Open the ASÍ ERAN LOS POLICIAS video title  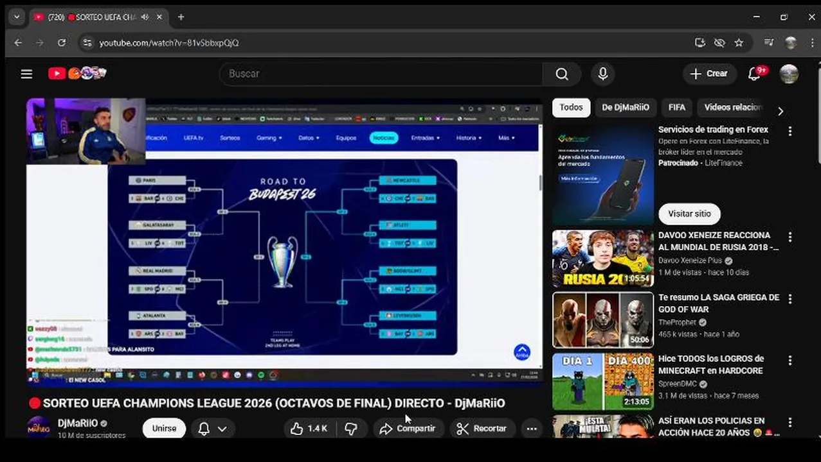click(x=718, y=427)
